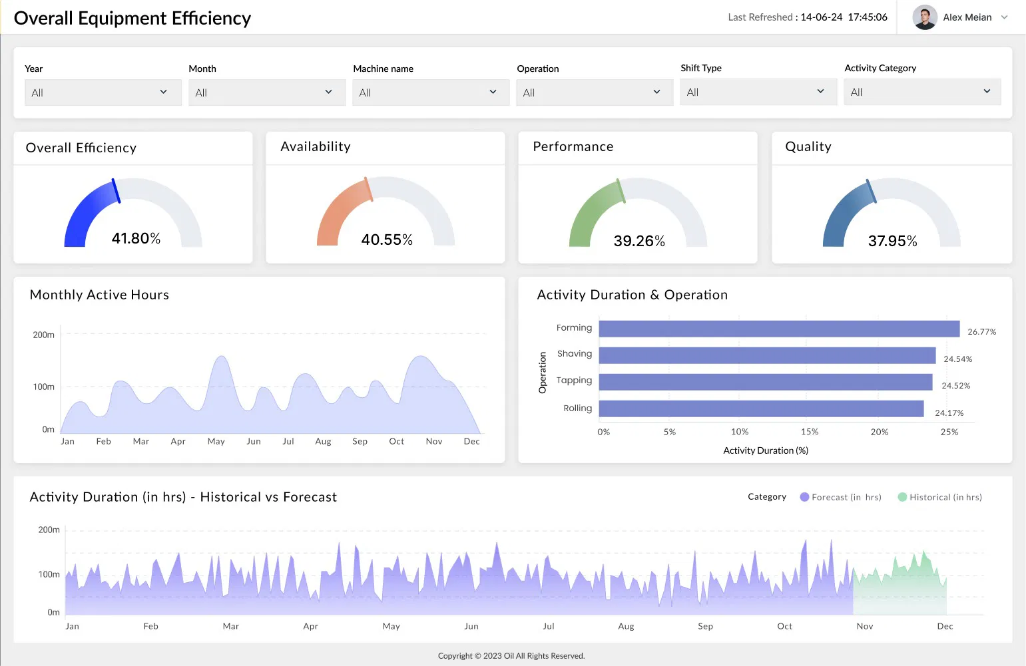
Task: Click the Rolling operation bar
Action: point(760,409)
